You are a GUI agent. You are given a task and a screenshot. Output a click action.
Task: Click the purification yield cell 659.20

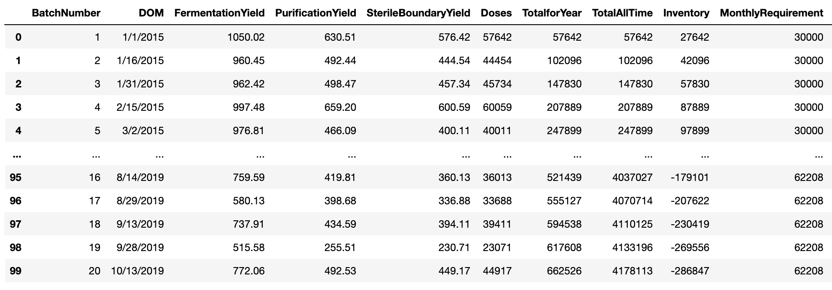[x=340, y=107]
